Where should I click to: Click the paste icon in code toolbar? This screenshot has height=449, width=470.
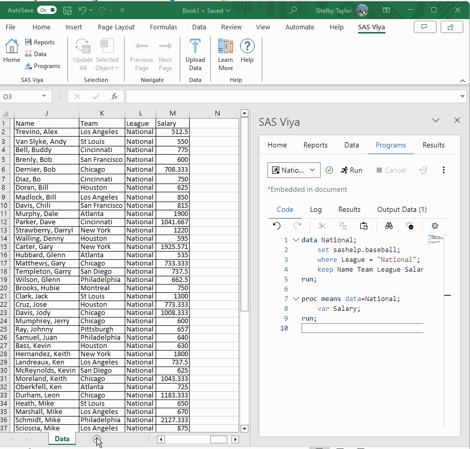coord(364,226)
